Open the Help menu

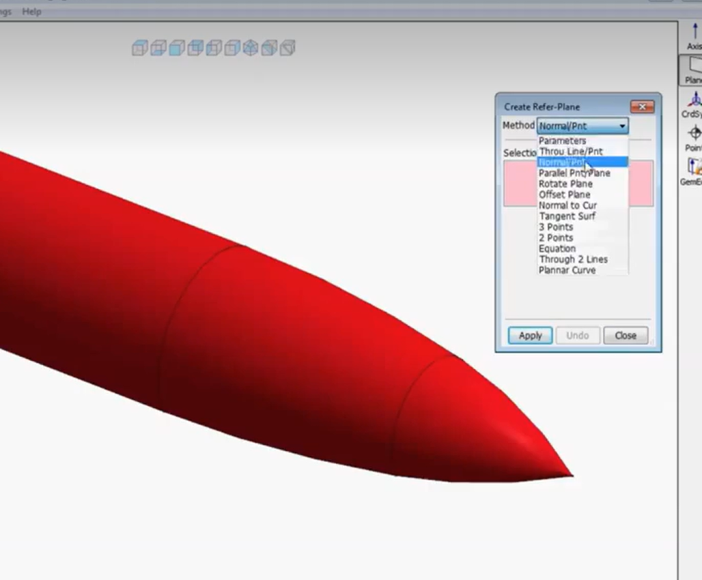[31, 12]
